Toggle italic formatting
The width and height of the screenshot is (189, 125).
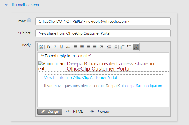[55, 47]
